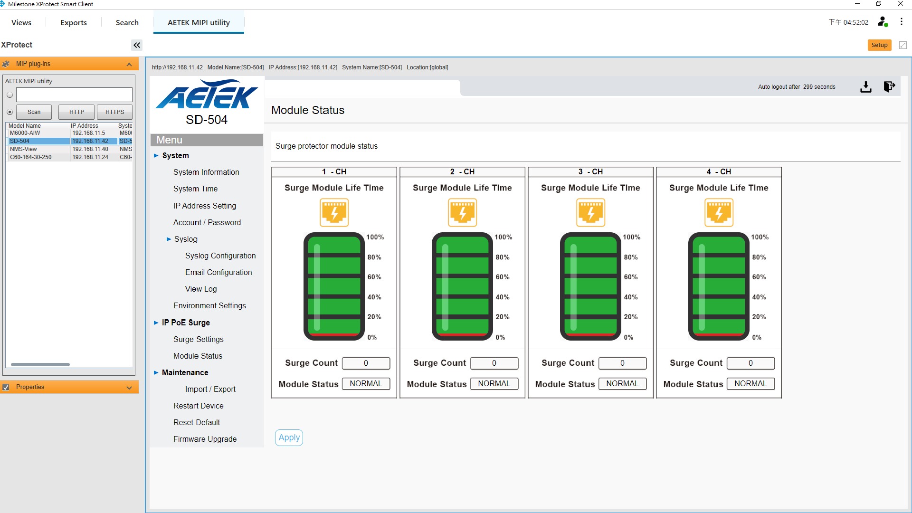The width and height of the screenshot is (912, 513).
Task: Open IP Address Setting page
Action: [204, 206]
